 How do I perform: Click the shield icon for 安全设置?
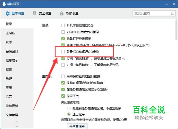point(34,13)
